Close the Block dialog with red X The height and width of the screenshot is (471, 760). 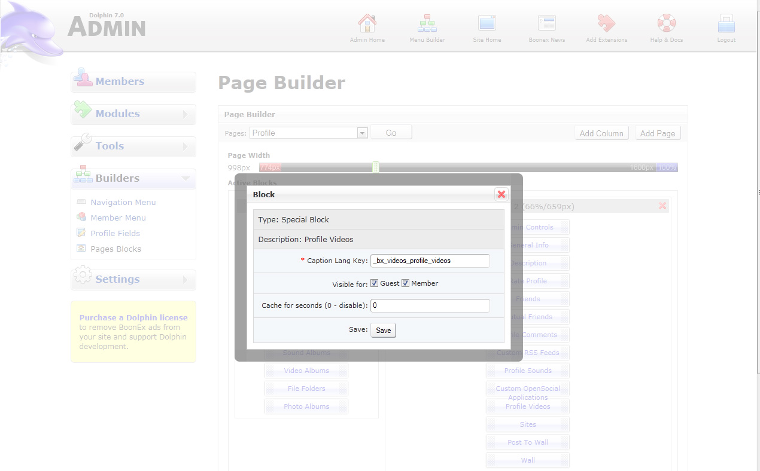[501, 194]
